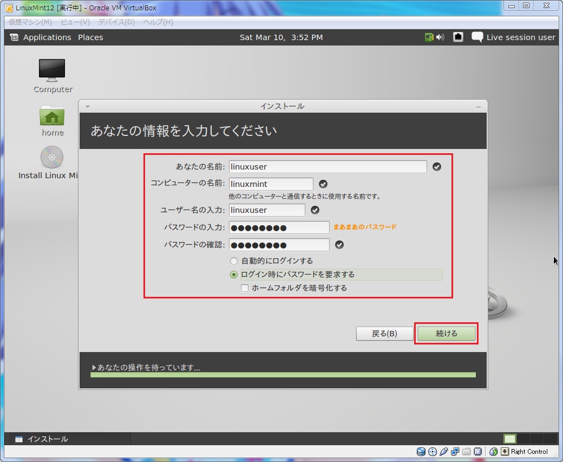Click the VirtualBox logo in the title bar

9,8
